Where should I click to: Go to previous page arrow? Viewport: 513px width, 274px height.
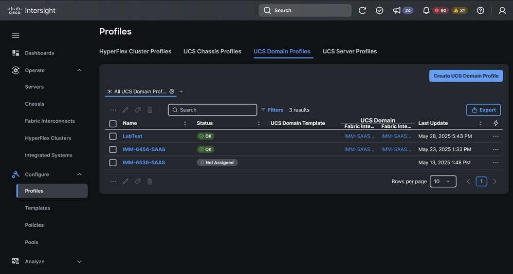click(468, 181)
